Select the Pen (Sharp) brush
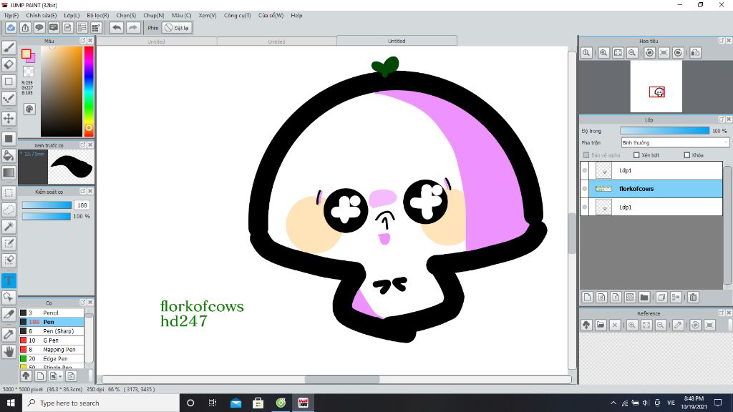733x412 pixels. pyautogui.click(x=52, y=330)
